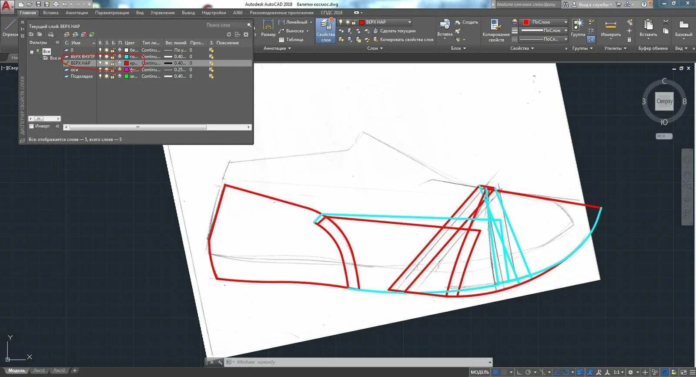This screenshot has width=696, height=377.
Task: Click the Match Properties (Копирование свойств) icon
Action: (x=496, y=30)
